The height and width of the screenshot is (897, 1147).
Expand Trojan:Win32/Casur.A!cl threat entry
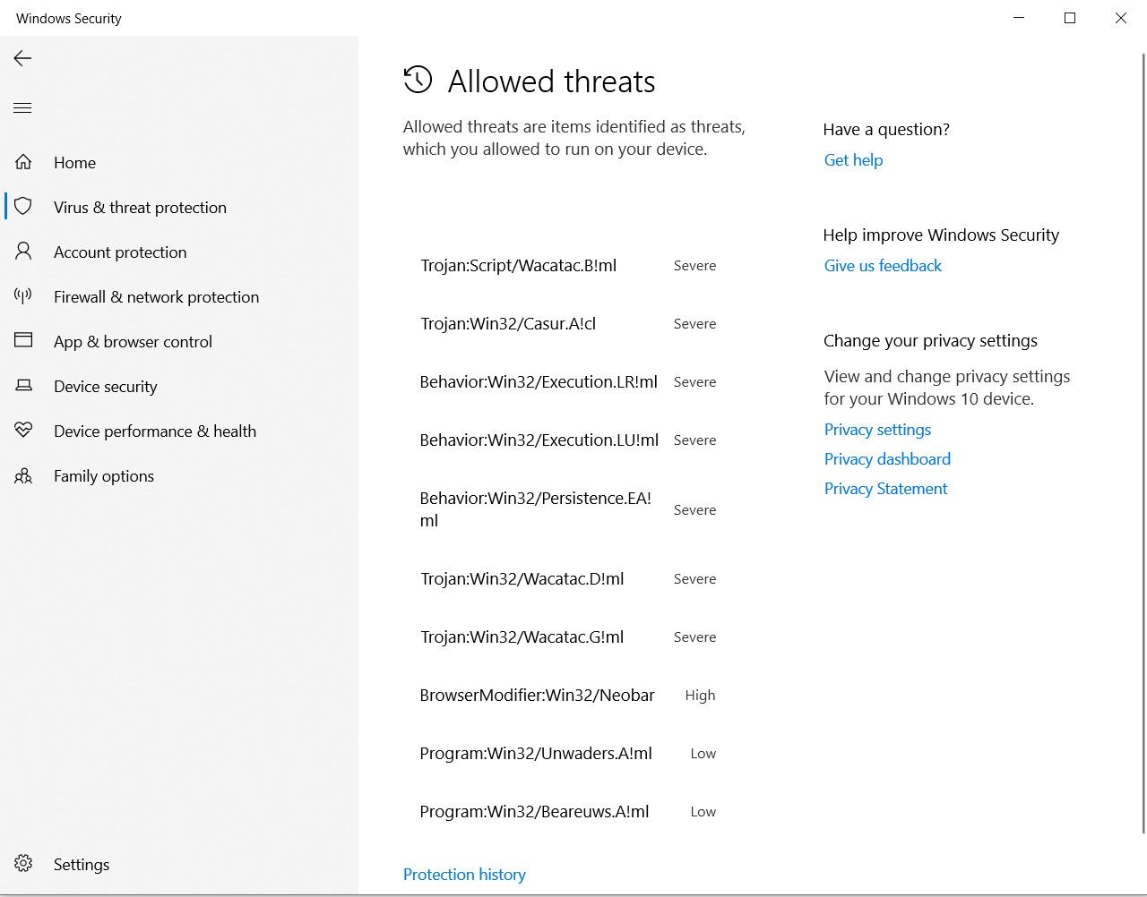(568, 324)
